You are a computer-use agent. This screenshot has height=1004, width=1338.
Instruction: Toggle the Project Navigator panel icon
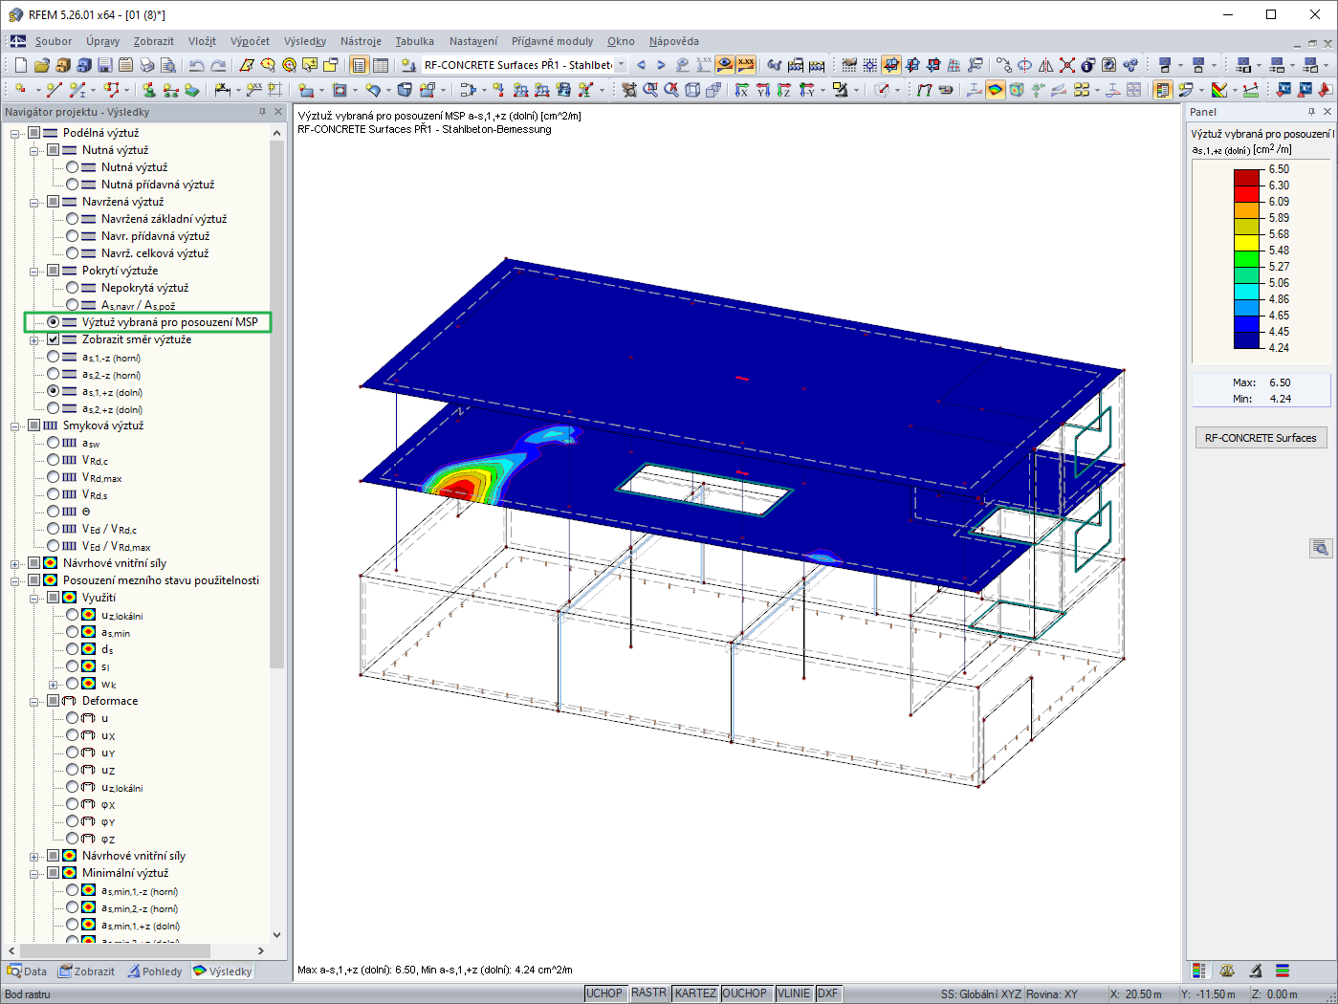click(x=360, y=65)
